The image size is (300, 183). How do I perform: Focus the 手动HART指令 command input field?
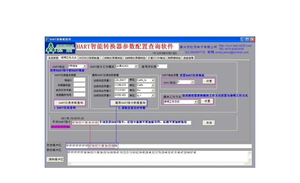[x=85, y=123]
